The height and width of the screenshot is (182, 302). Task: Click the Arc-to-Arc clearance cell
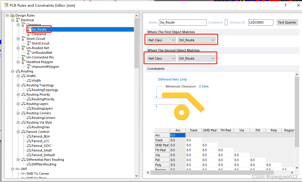click(178, 135)
